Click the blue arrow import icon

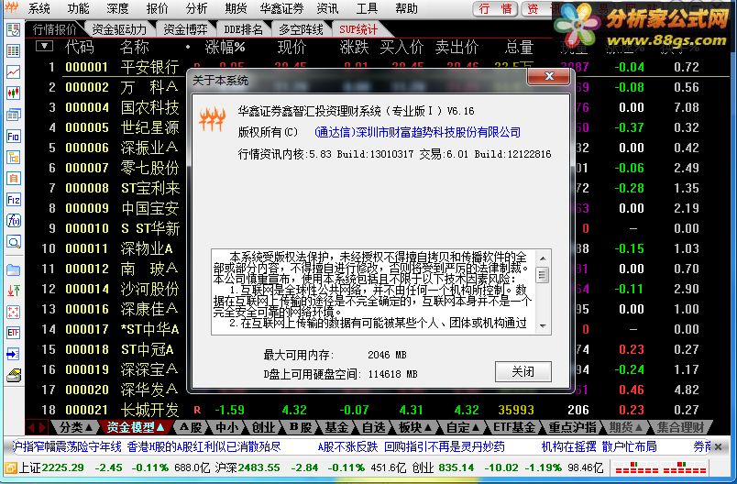[13, 354]
